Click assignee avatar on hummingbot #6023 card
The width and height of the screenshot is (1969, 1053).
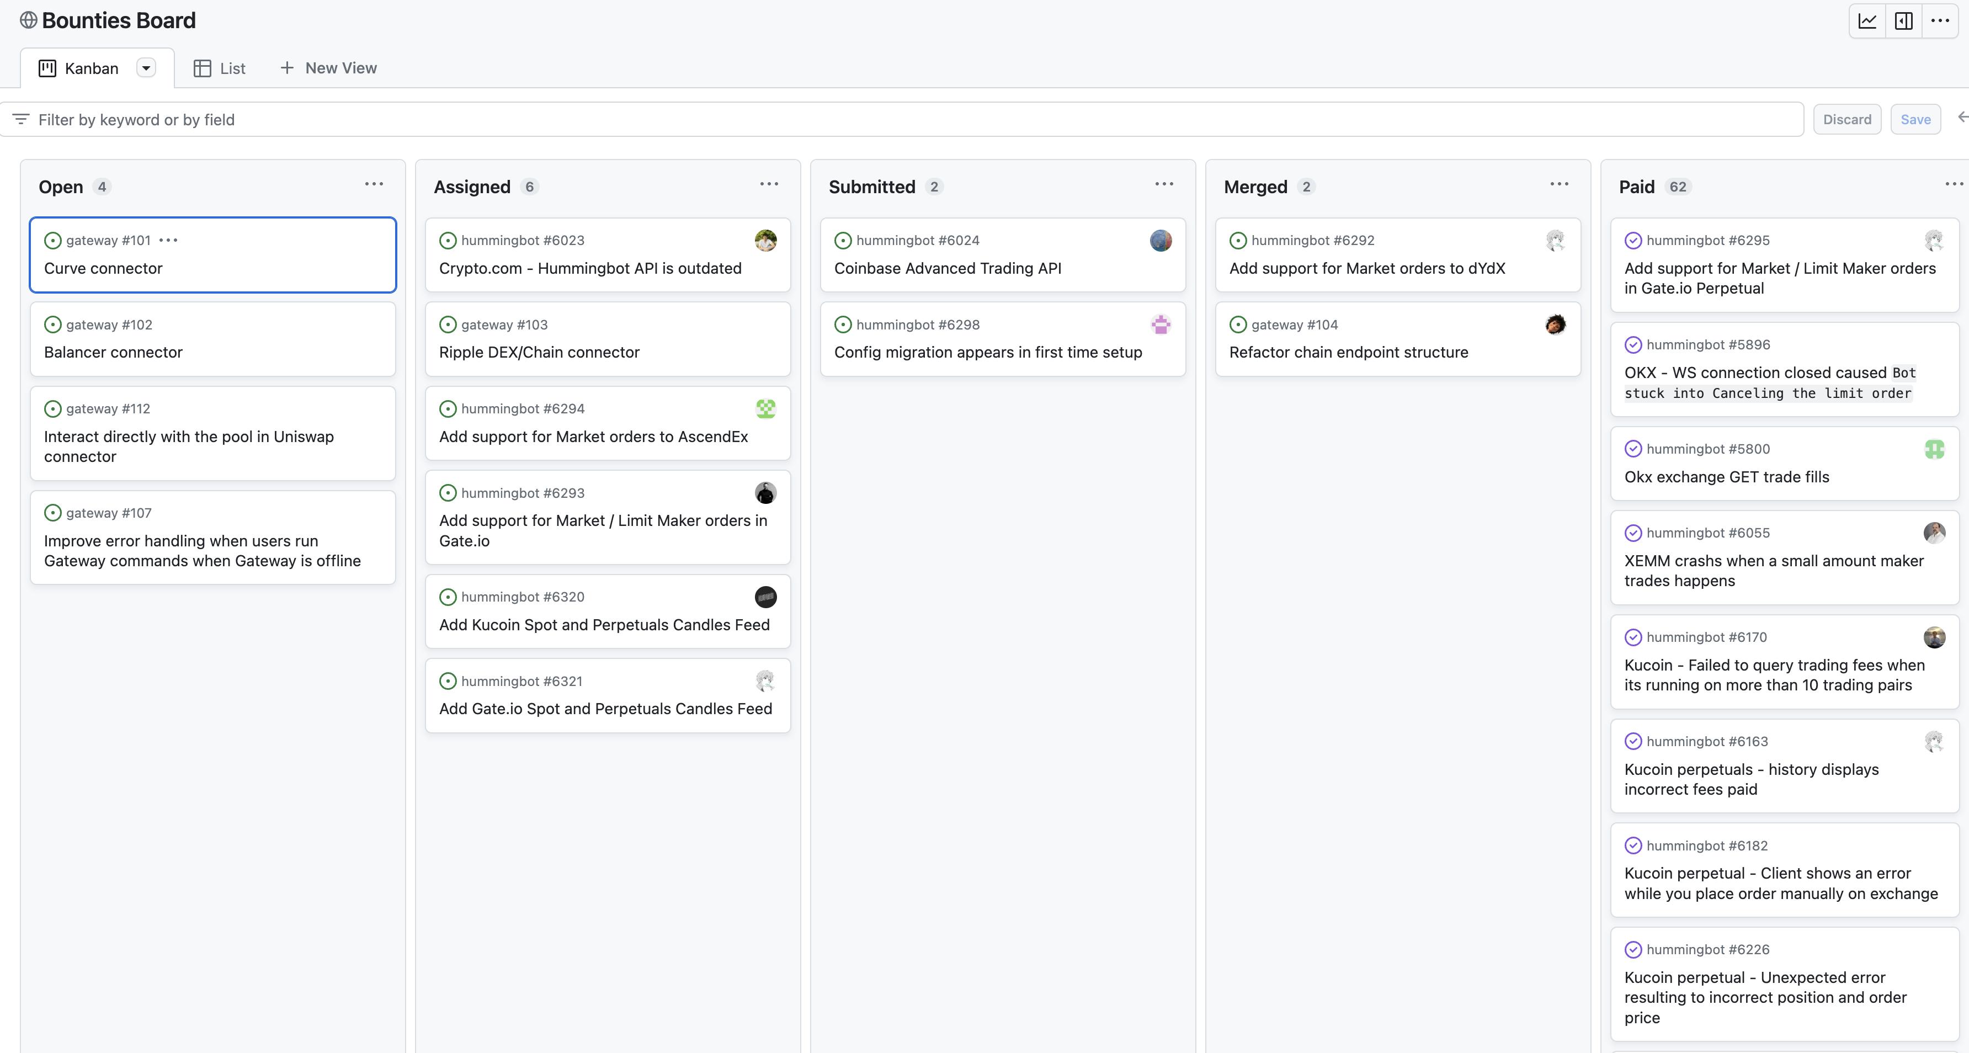pyautogui.click(x=765, y=240)
